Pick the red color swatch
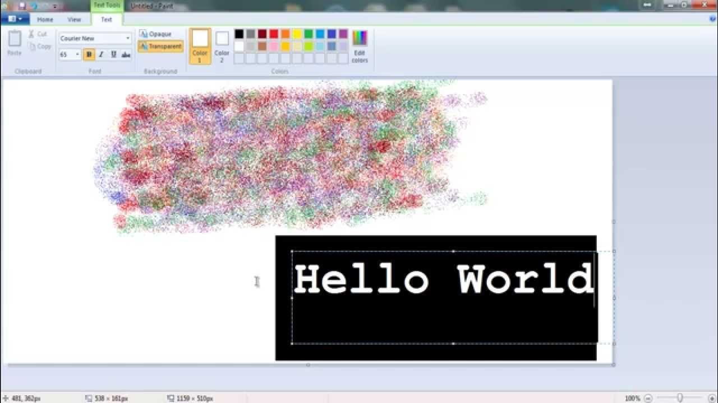 tap(274, 34)
